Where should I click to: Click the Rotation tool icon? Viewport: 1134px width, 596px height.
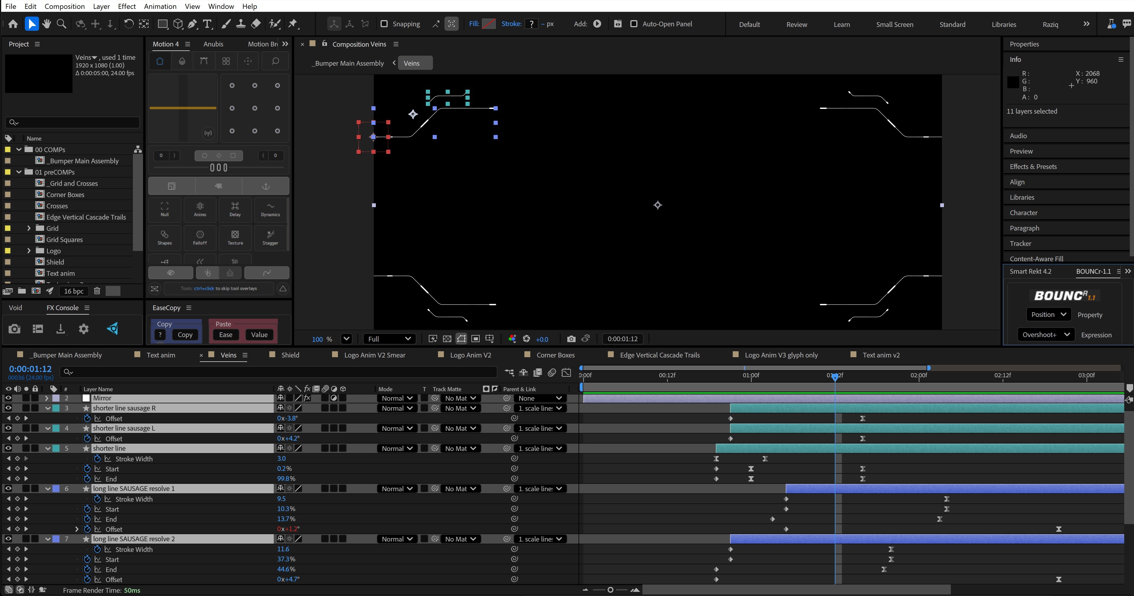coord(128,24)
